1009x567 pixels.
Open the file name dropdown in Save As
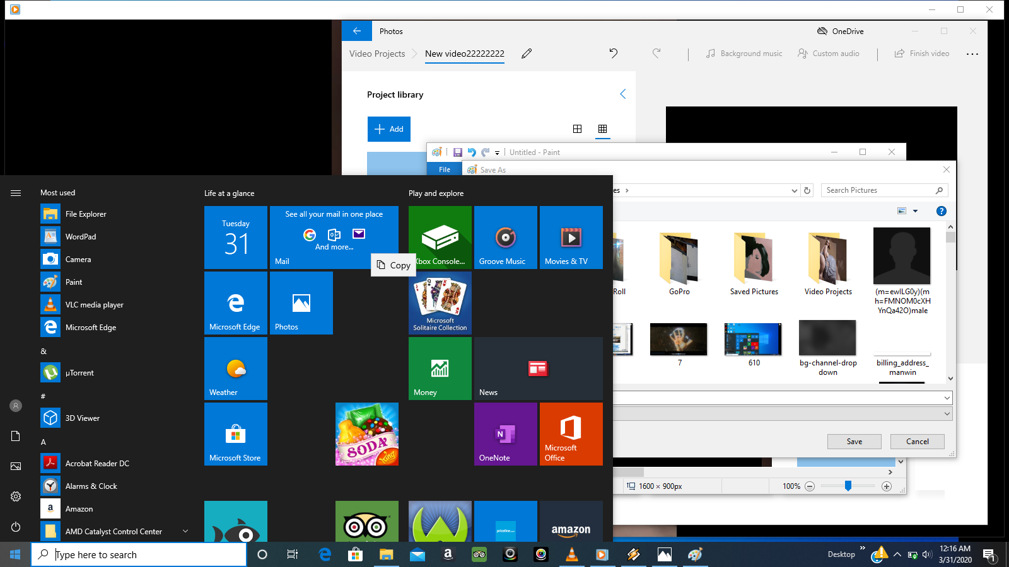tap(947, 398)
